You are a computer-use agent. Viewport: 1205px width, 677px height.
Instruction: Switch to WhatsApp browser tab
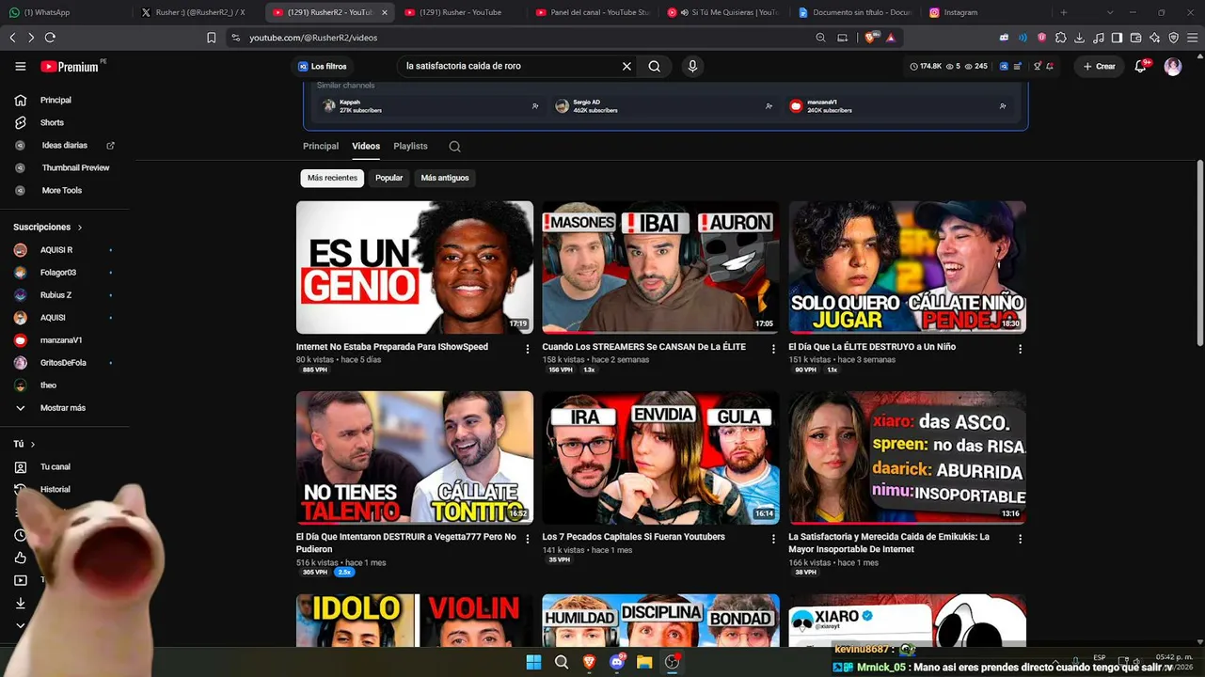(x=66, y=12)
